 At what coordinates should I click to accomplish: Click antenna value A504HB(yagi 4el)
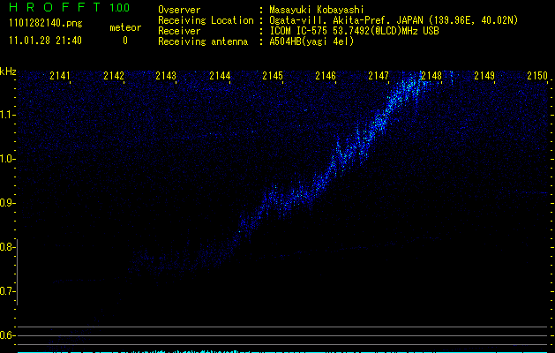[x=311, y=41]
